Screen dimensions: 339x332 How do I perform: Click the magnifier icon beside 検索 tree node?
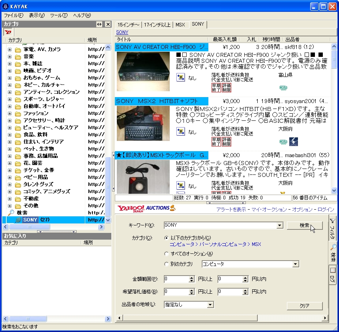(11, 213)
